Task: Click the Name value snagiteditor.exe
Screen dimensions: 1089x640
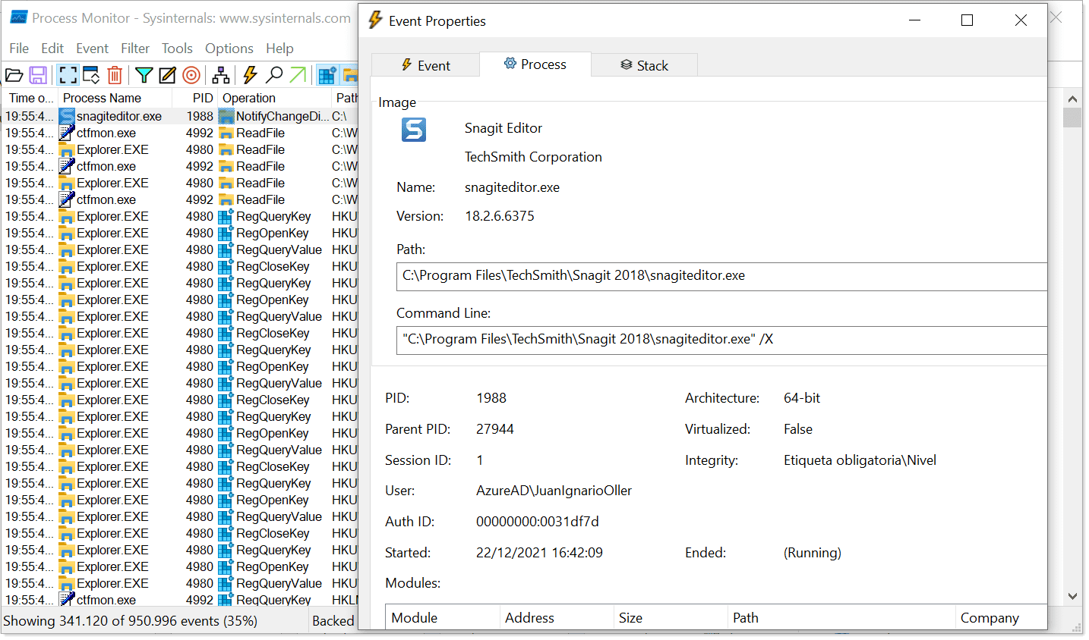Action: (x=512, y=187)
